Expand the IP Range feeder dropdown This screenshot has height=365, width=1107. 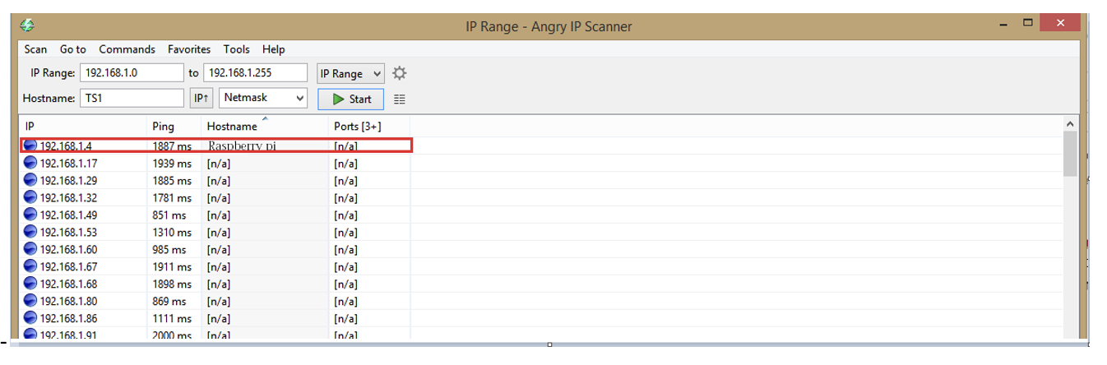click(351, 73)
